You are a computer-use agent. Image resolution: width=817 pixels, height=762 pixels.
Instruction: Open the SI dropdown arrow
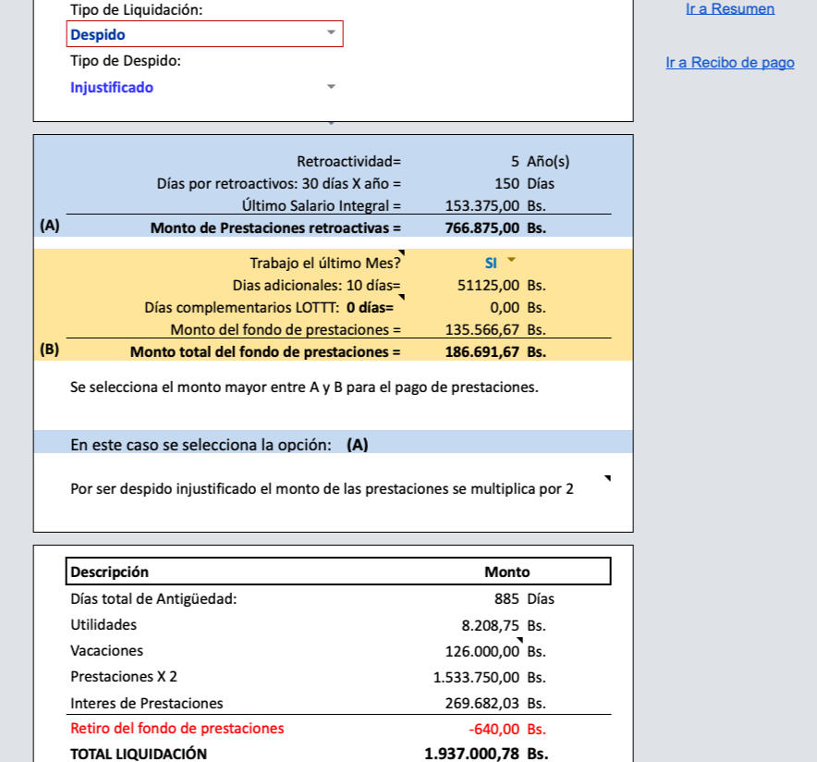click(509, 263)
